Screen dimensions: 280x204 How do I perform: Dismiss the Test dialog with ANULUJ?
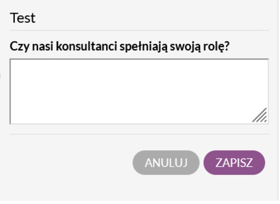pyautogui.click(x=166, y=162)
